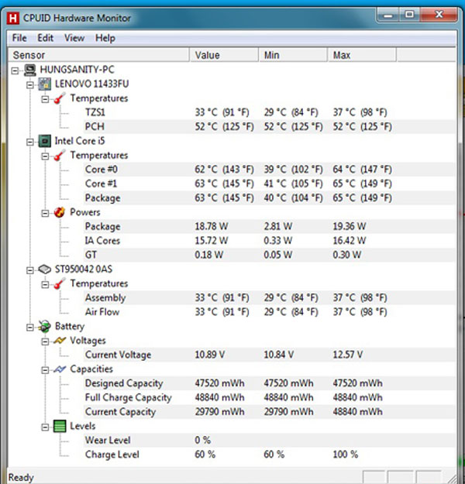The height and width of the screenshot is (484, 465).
Task: Select the TZS1 temperature row
Action: pyautogui.click(x=269, y=112)
